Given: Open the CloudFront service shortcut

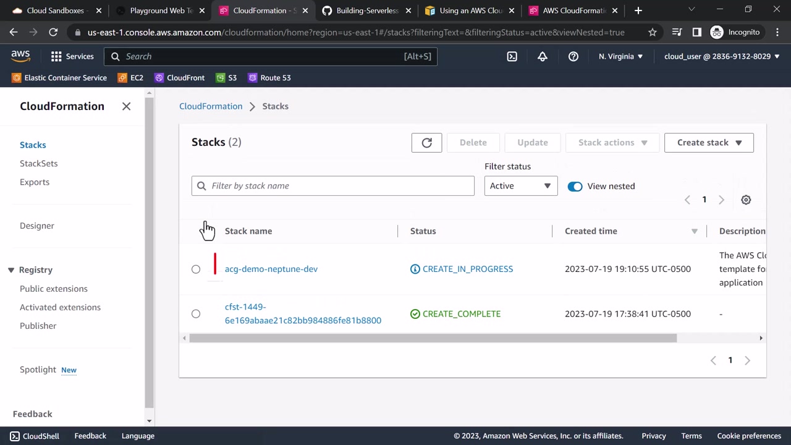Looking at the screenshot, I should pyautogui.click(x=180, y=78).
